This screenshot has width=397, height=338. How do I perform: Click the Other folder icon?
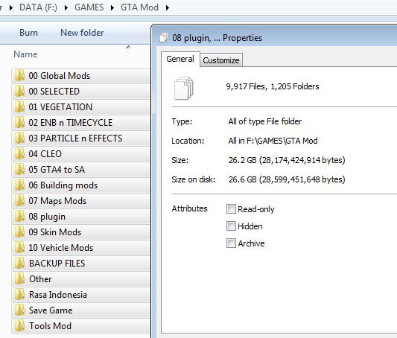click(19, 278)
